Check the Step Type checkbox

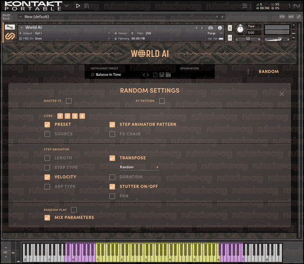[47, 167]
